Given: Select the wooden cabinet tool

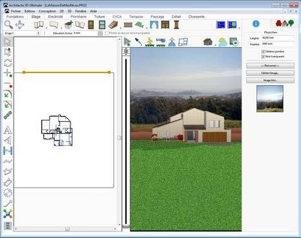Looking at the screenshot, I should click(x=165, y=25).
